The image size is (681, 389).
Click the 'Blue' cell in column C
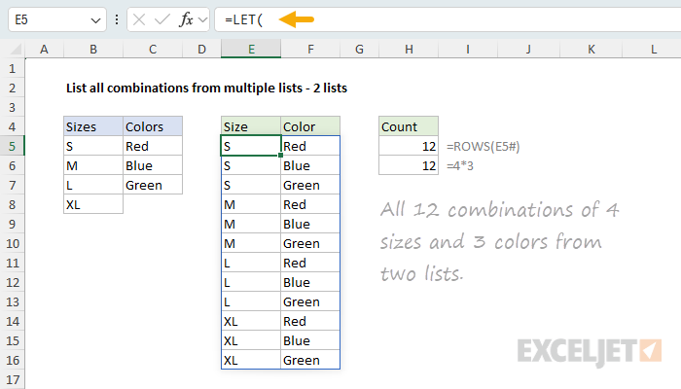click(153, 166)
